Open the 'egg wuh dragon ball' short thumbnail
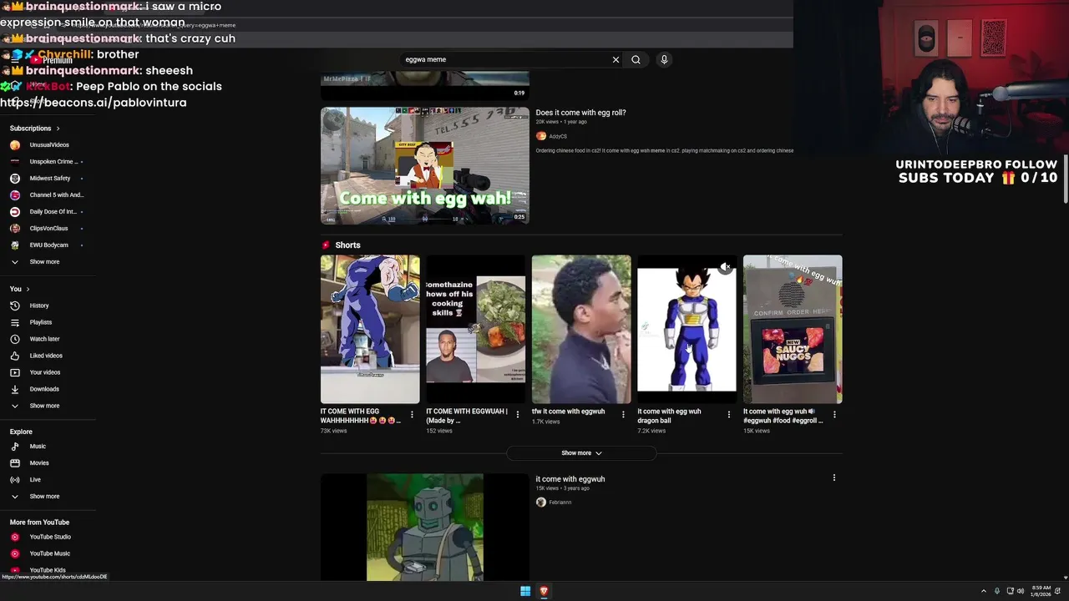This screenshot has height=601, width=1069. pos(686,329)
